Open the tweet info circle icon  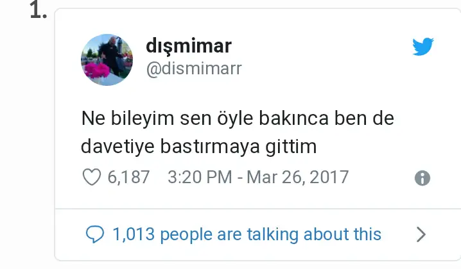coord(422,178)
